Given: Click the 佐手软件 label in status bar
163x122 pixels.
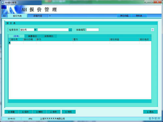Looking at the screenshot, I should (154, 118).
